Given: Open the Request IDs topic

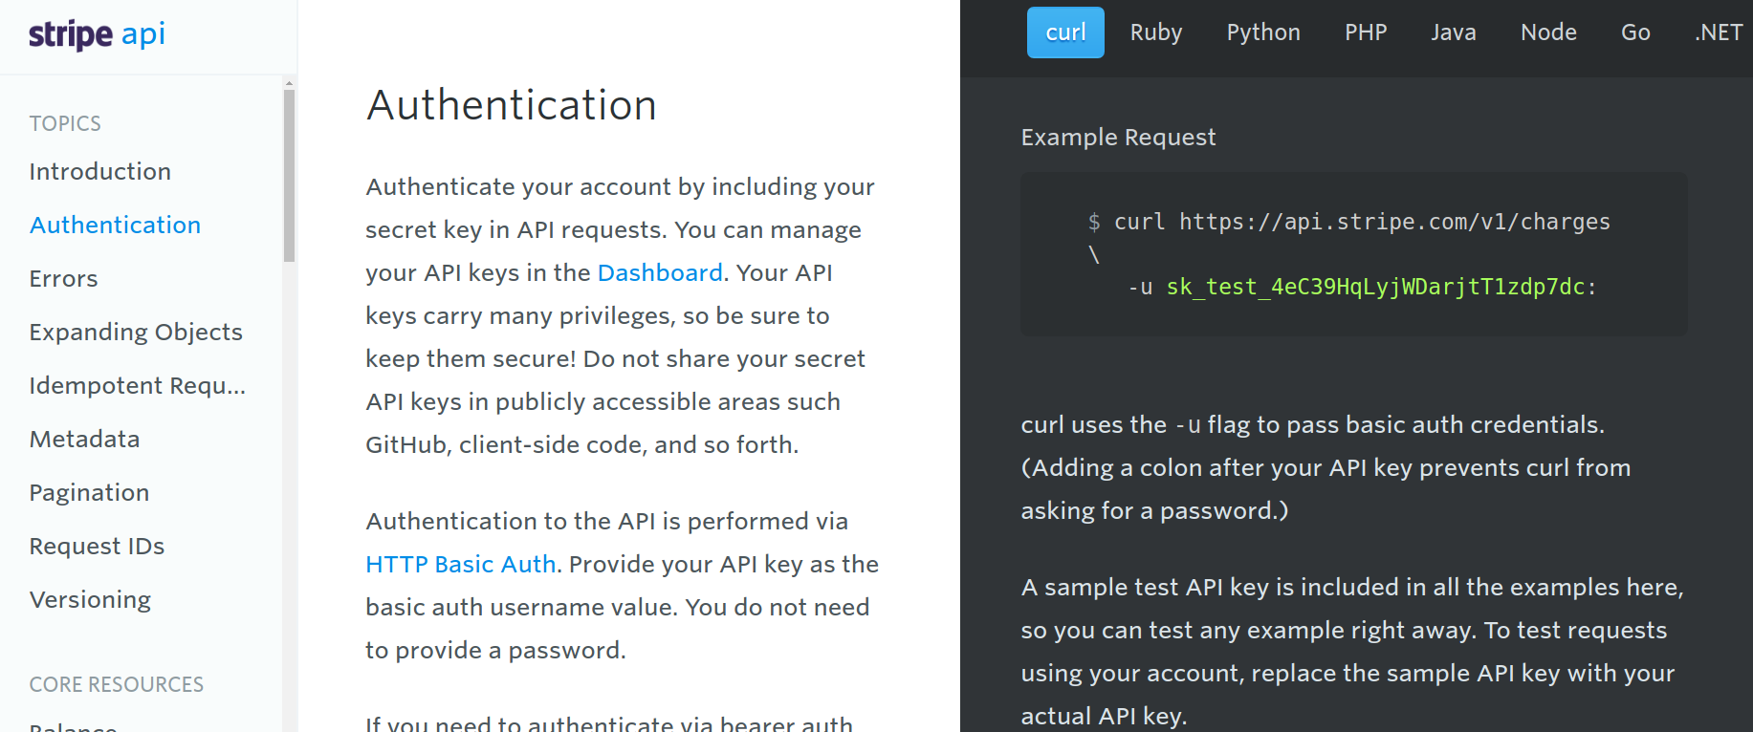Looking at the screenshot, I should (x=98, y=547).
